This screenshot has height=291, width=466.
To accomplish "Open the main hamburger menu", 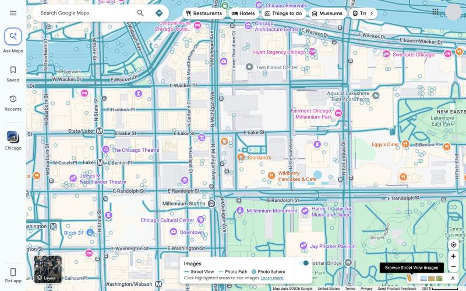I will [x=13, y=13].
